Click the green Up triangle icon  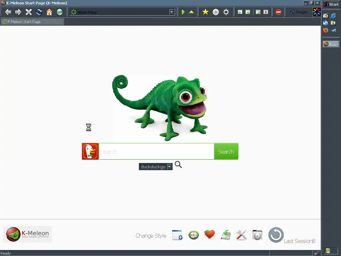(191, 12)
